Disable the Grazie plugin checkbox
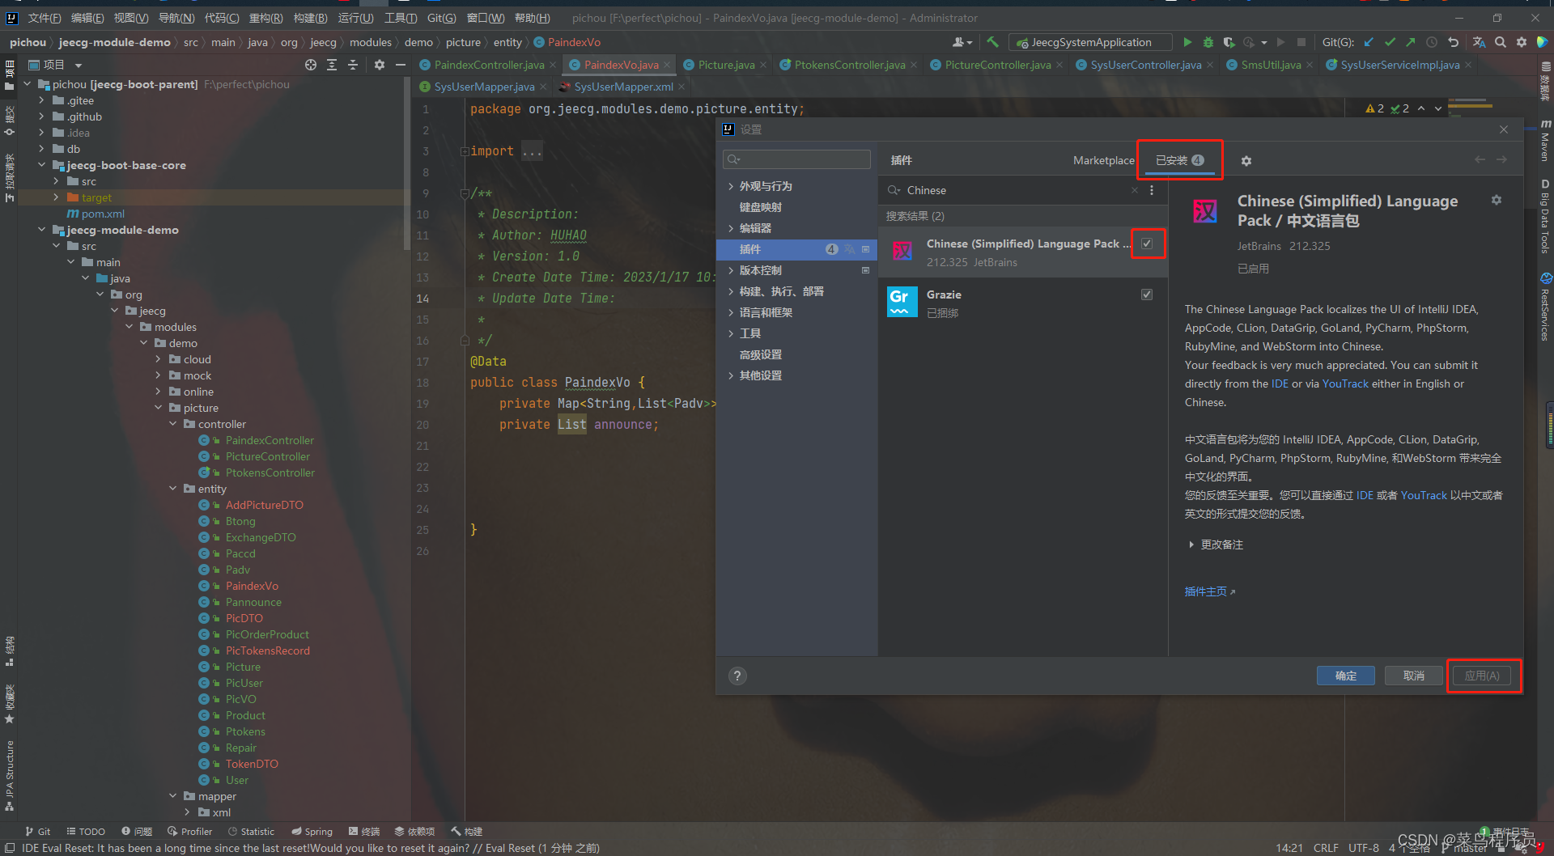 1147,294
